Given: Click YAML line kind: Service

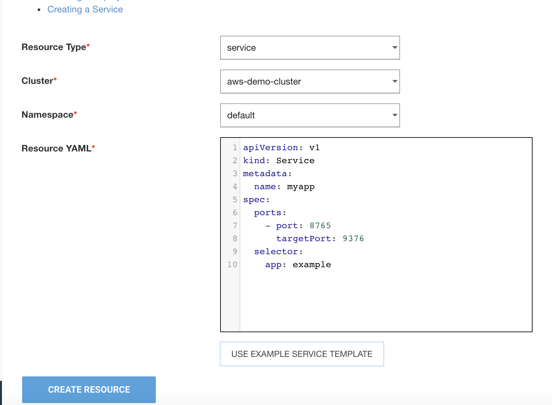Looking at the screenshot, I should (279, 161).
